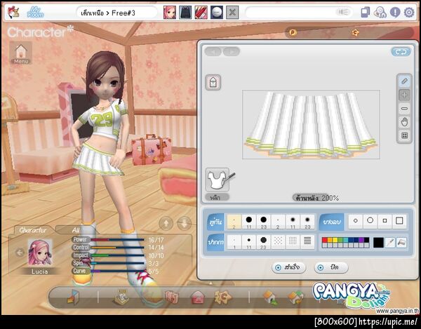Open the house with green arrow icon
The image size is (421, 329).
[270, 298]
